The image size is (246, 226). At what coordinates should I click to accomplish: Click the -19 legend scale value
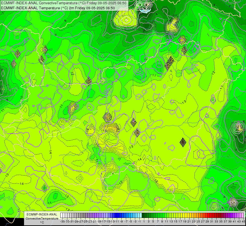click(99, 221)
